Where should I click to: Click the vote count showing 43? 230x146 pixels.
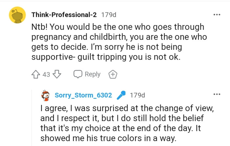click(x=46, y=74)
